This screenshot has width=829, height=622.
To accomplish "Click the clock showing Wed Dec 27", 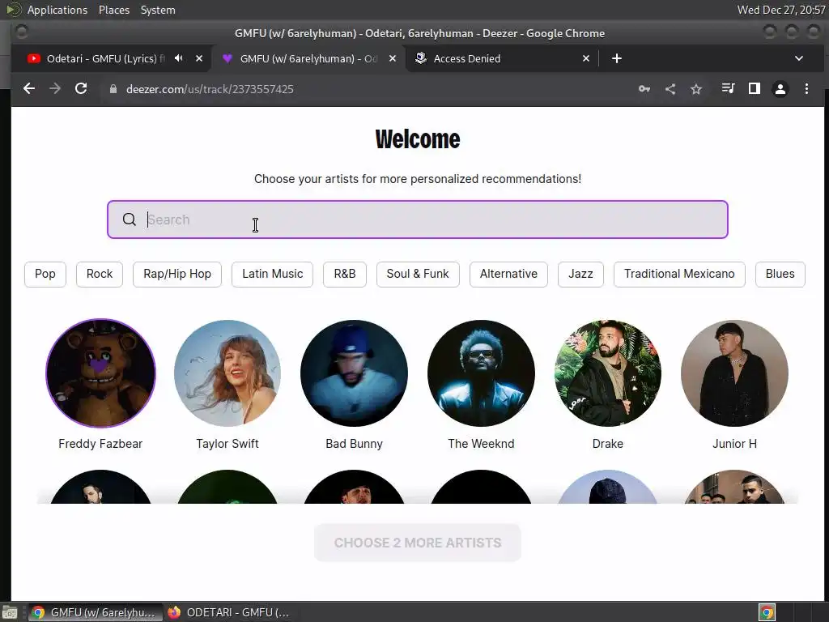I will (781, 10).
